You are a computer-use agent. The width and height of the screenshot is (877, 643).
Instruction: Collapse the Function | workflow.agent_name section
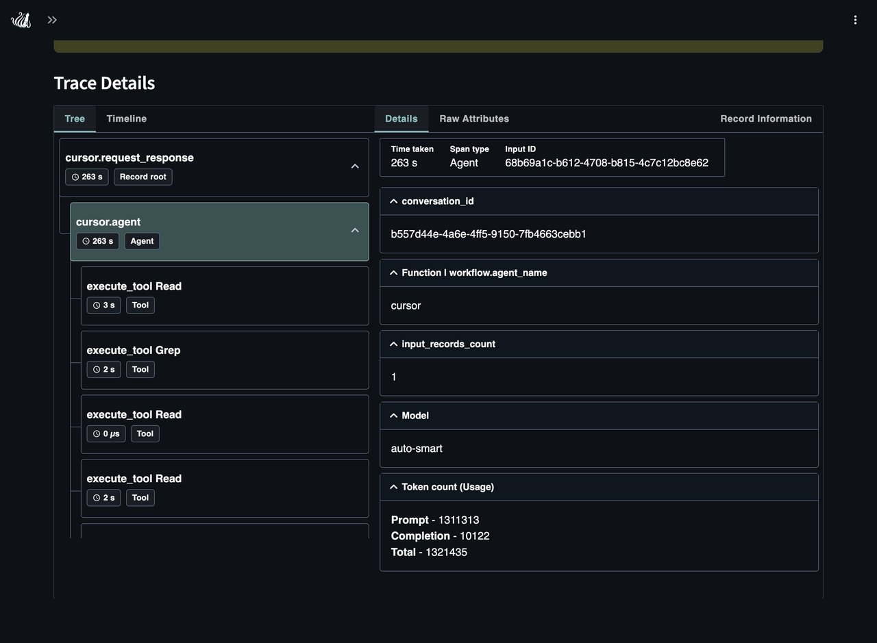393,273
